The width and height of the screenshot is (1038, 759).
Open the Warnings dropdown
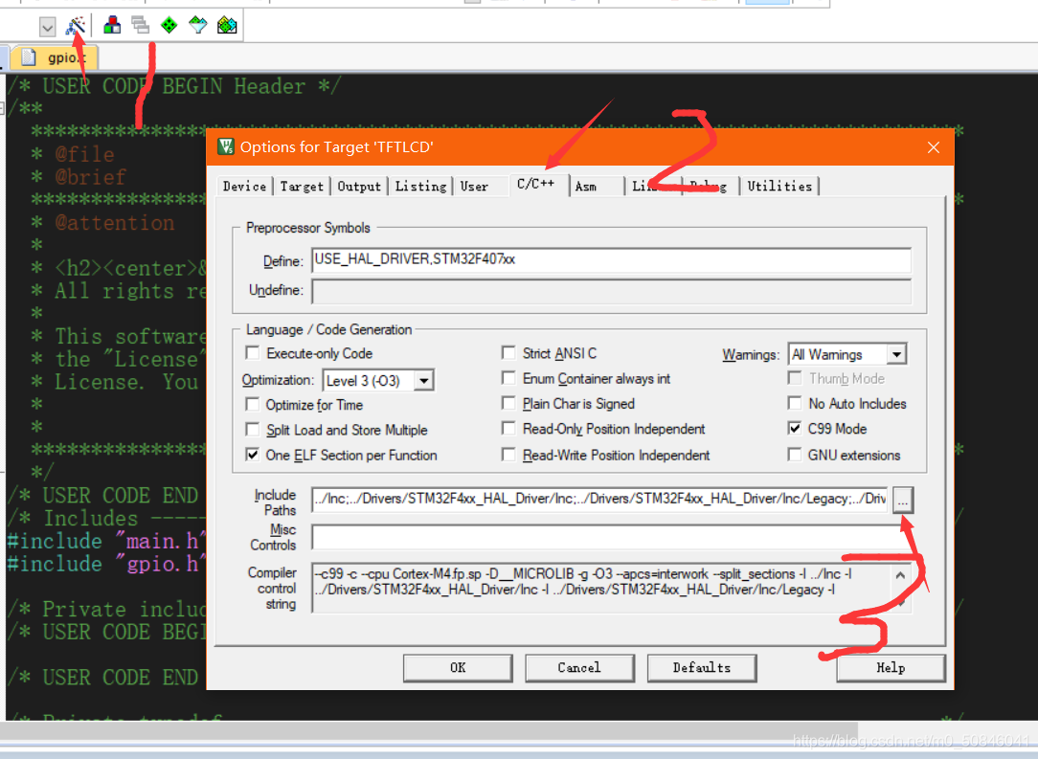(x=896, y=355)
